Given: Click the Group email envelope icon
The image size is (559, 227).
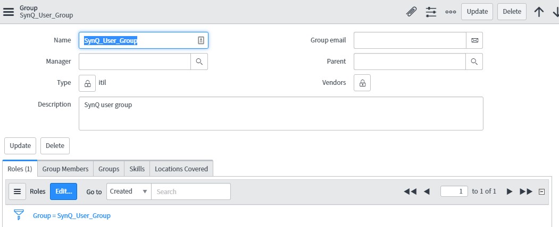Looking at the screenshot, I should tap(474, 40).
